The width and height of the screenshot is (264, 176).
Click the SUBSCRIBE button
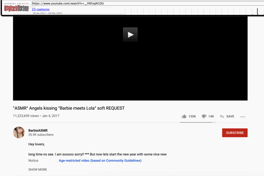tap(235, 133)
